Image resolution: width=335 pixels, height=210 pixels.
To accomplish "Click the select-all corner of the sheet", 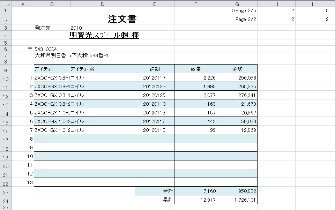I will click(x=6, y=3).
